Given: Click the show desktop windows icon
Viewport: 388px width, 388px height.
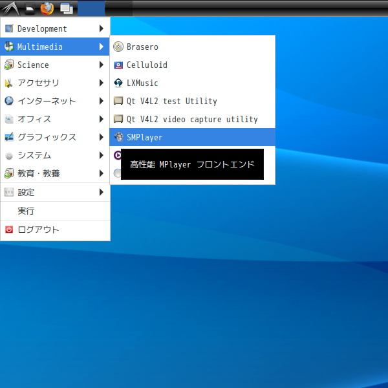Looking at the screenshot, I should point(67,8).
